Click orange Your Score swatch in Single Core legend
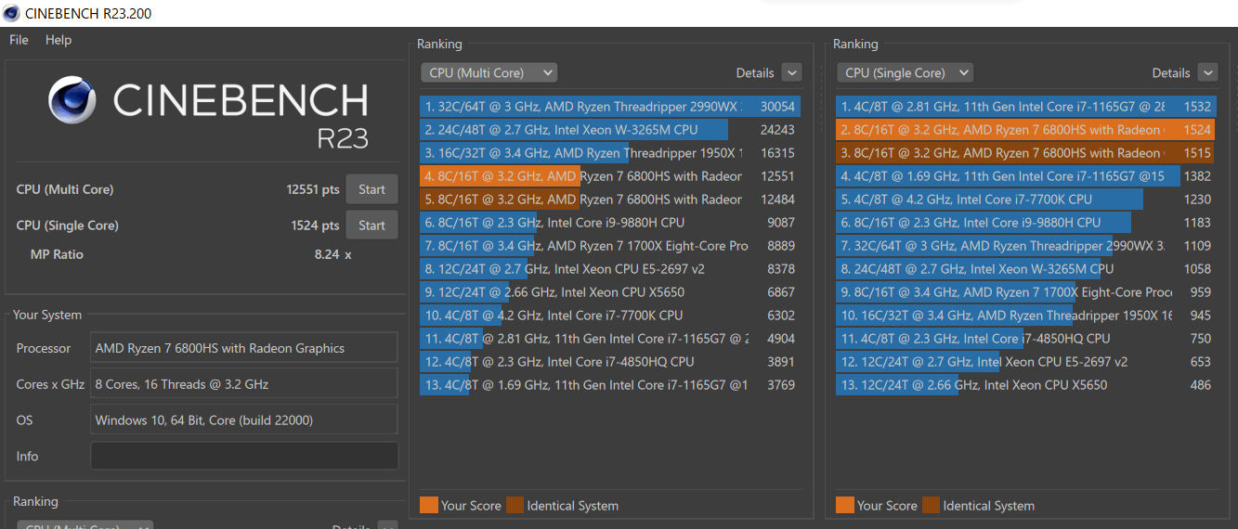This screenshot has width=1238, height=529. pos(844,505)
